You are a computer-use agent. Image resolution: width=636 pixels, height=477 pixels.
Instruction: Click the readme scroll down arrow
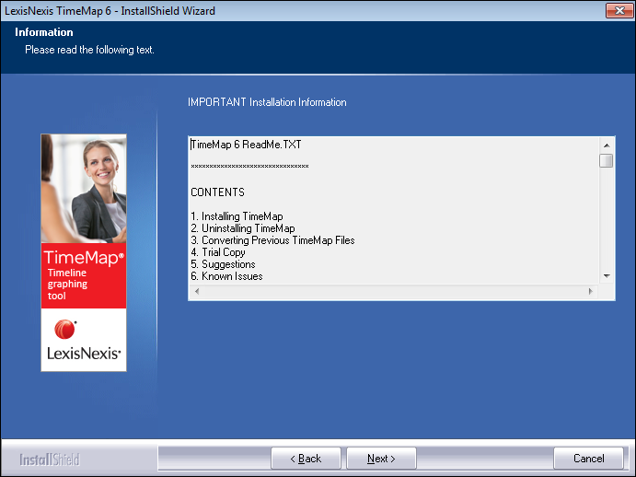(x=607, y=276)
